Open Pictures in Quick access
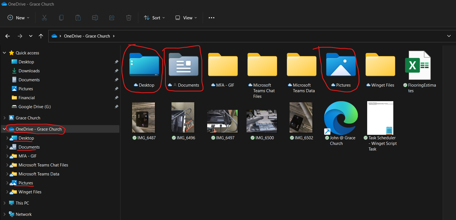 [x=26, y=89]
